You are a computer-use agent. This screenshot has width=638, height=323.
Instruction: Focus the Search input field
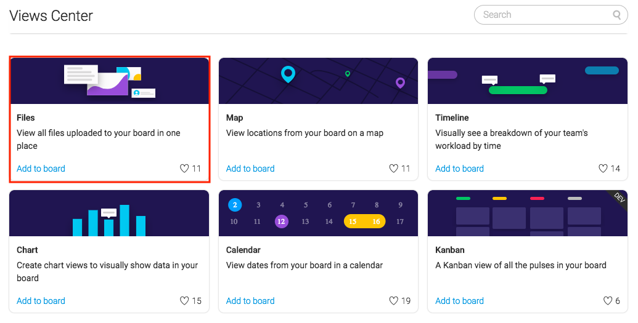click(x=551, y=15)
